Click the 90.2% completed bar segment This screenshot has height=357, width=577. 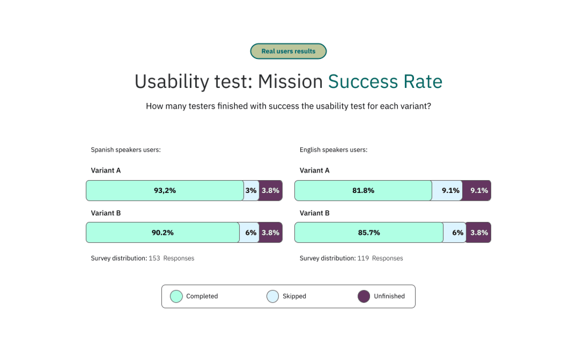[x=163, y=233]
